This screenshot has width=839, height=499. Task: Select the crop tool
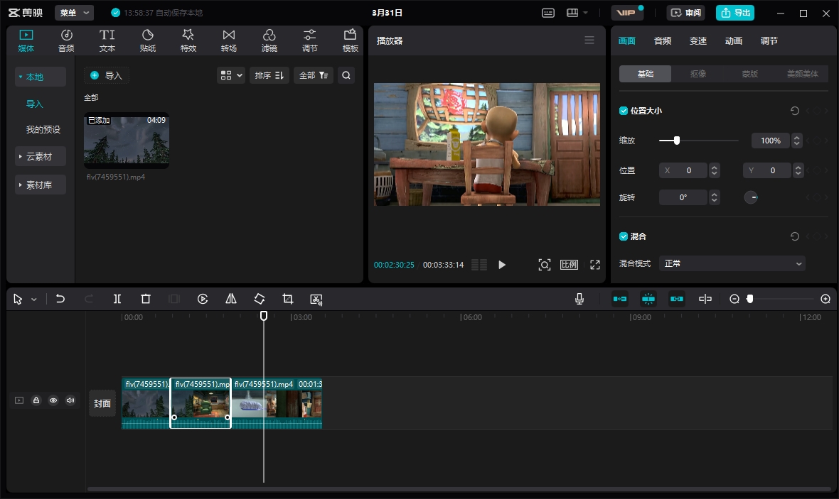tap(288, 299)
